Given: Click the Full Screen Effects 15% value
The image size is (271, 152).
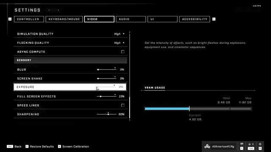Looking at the screenshot, I should tap(122, 96).
